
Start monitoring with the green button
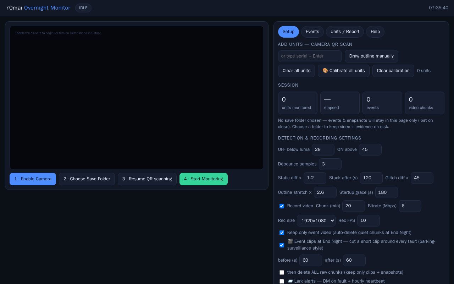[204, 179]
